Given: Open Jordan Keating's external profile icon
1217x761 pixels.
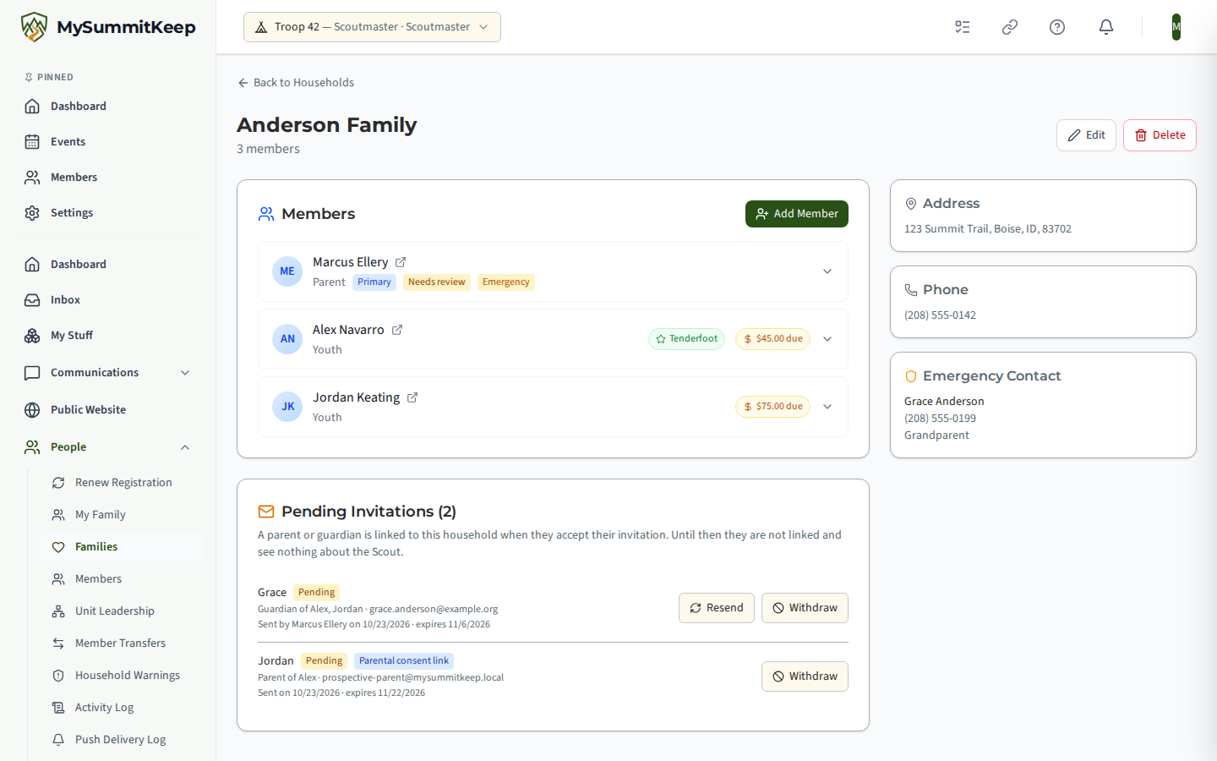Looking at the screenshot, I should [412, 397].
